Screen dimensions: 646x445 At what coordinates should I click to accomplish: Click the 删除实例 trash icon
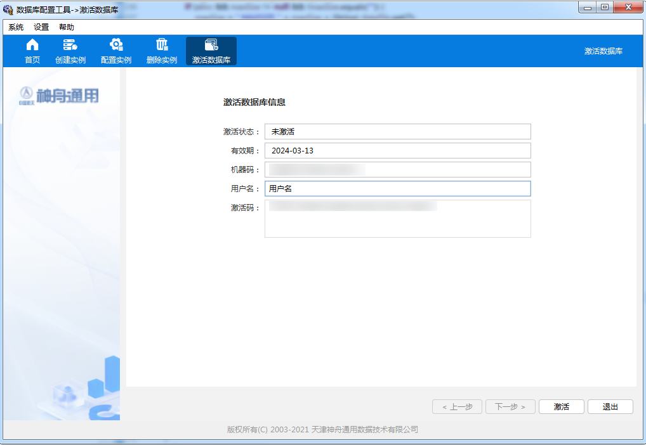click(162, 45)
